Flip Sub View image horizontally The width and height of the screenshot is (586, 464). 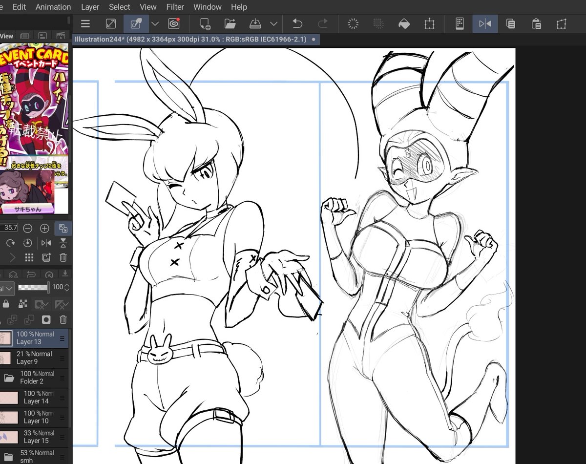coord(46,243)
